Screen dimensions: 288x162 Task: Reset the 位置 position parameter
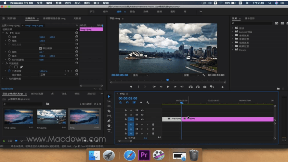point(76,37)
